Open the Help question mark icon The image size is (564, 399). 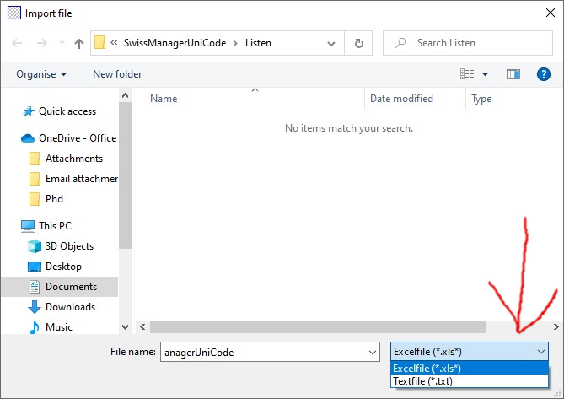544,74
